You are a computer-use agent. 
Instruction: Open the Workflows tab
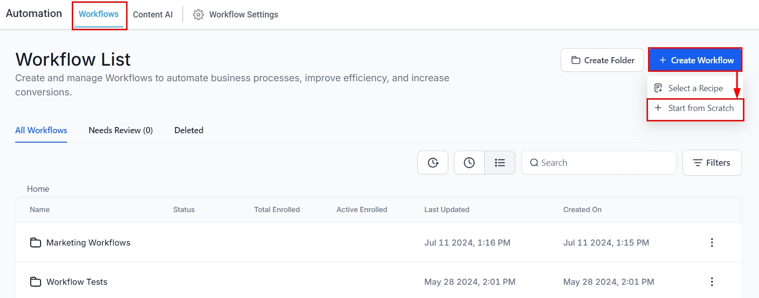pyautogui.click(x=99, y=14)
